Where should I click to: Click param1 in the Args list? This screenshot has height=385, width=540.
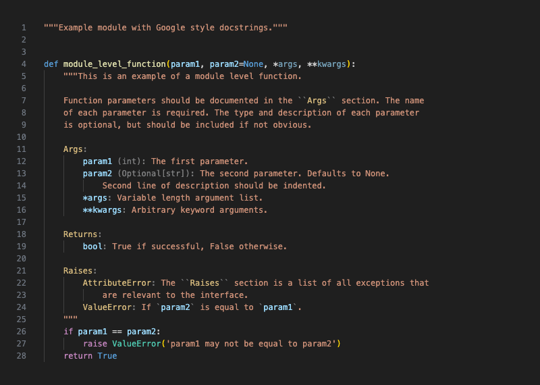[x=97, y=161]
